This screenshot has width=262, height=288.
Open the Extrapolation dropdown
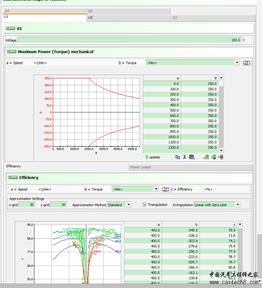pyautogui.click(x=238, y=204)
